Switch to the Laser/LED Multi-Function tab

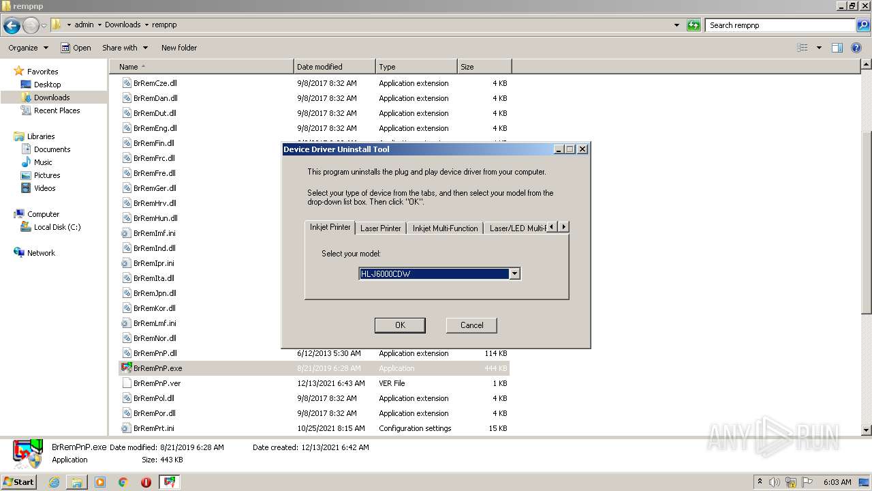click(x=516, y=228)
